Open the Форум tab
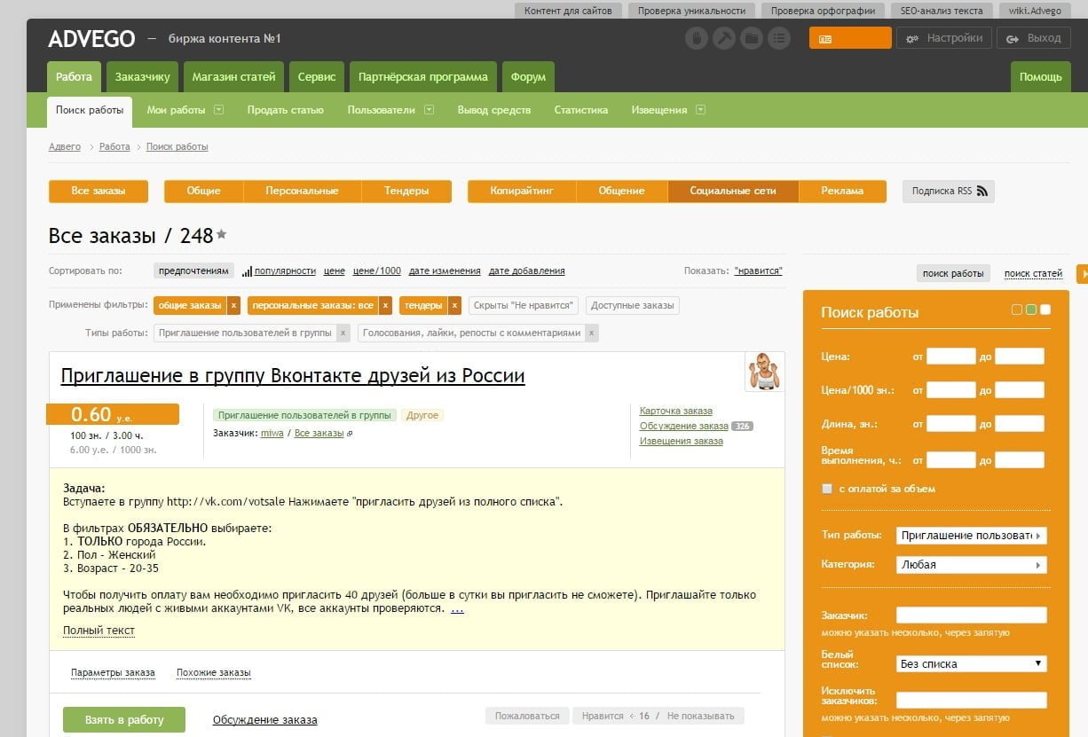 (528, 76)
